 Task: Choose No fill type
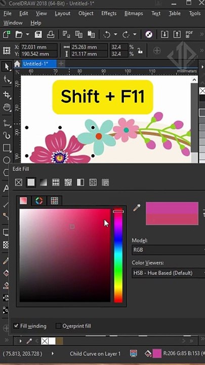(x=19, y=182)
